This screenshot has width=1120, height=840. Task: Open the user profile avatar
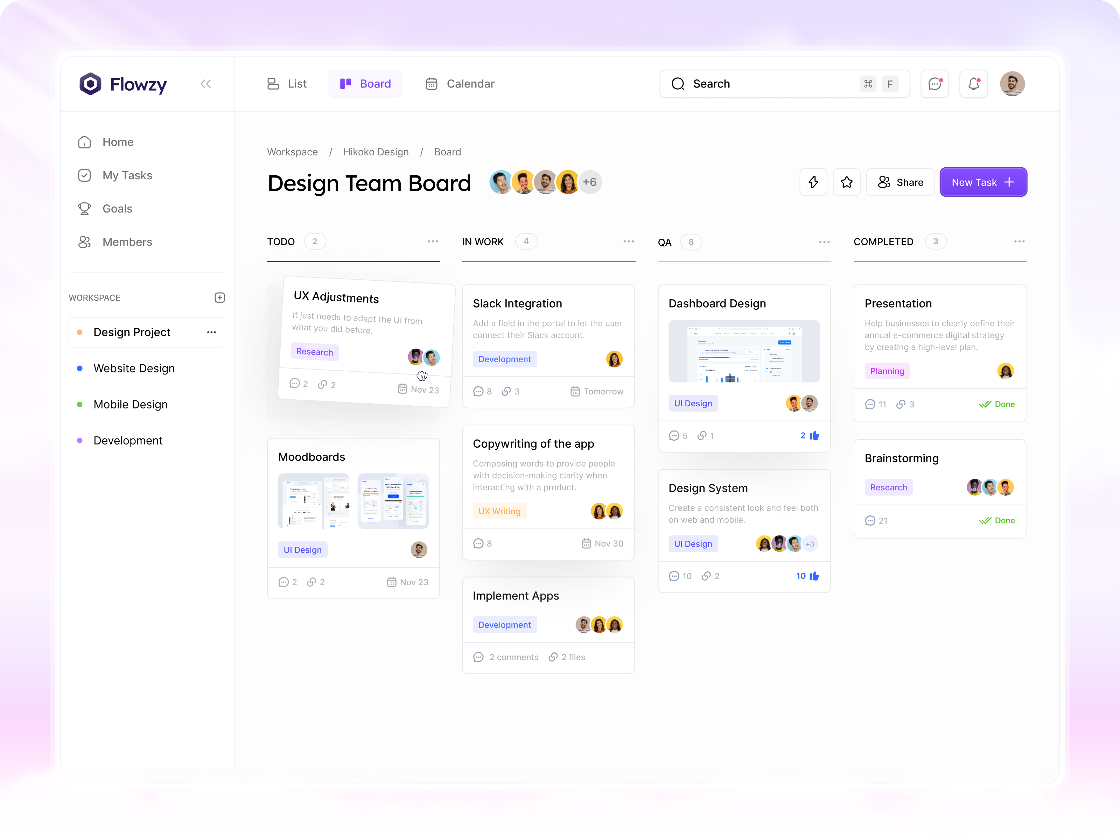[x=1012, y=84]
